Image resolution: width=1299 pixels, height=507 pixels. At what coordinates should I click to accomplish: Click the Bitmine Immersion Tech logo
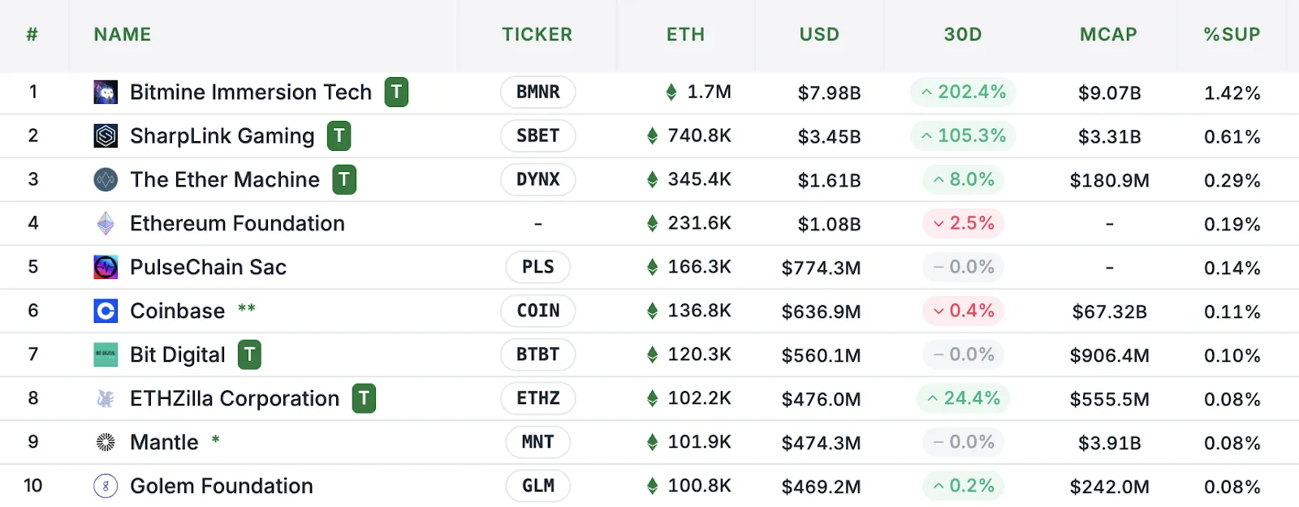pos(105,92)
